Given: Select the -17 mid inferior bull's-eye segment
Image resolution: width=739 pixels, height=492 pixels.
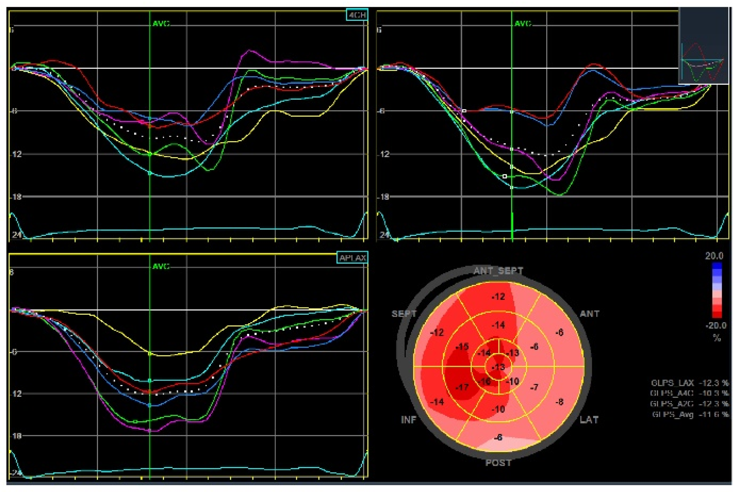Looking at the screenshot, I should pyautogui.click(x=462, y=387).
